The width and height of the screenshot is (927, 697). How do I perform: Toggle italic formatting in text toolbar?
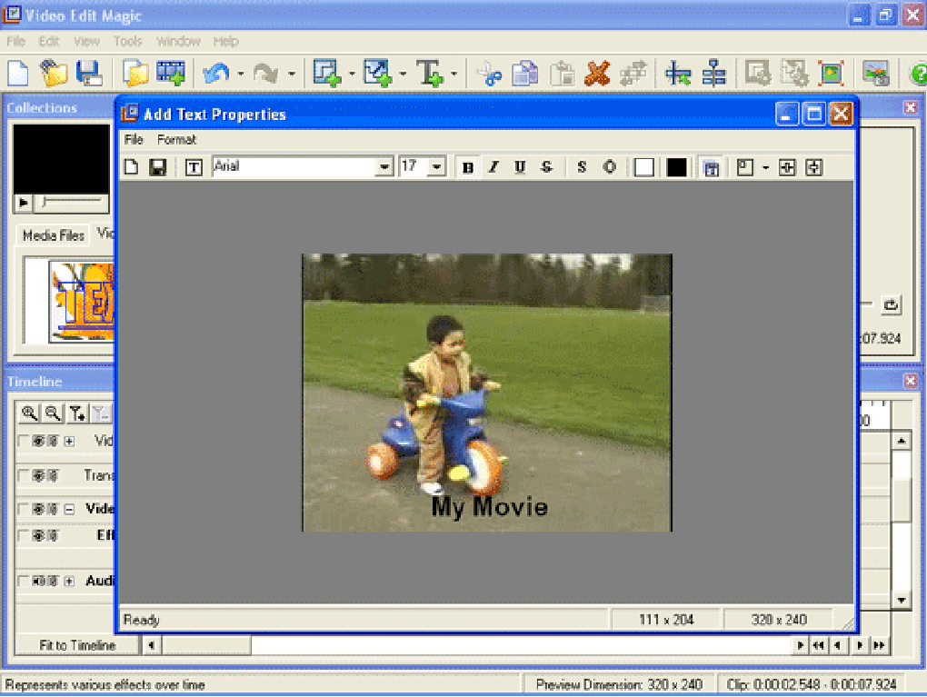[493, 167]
